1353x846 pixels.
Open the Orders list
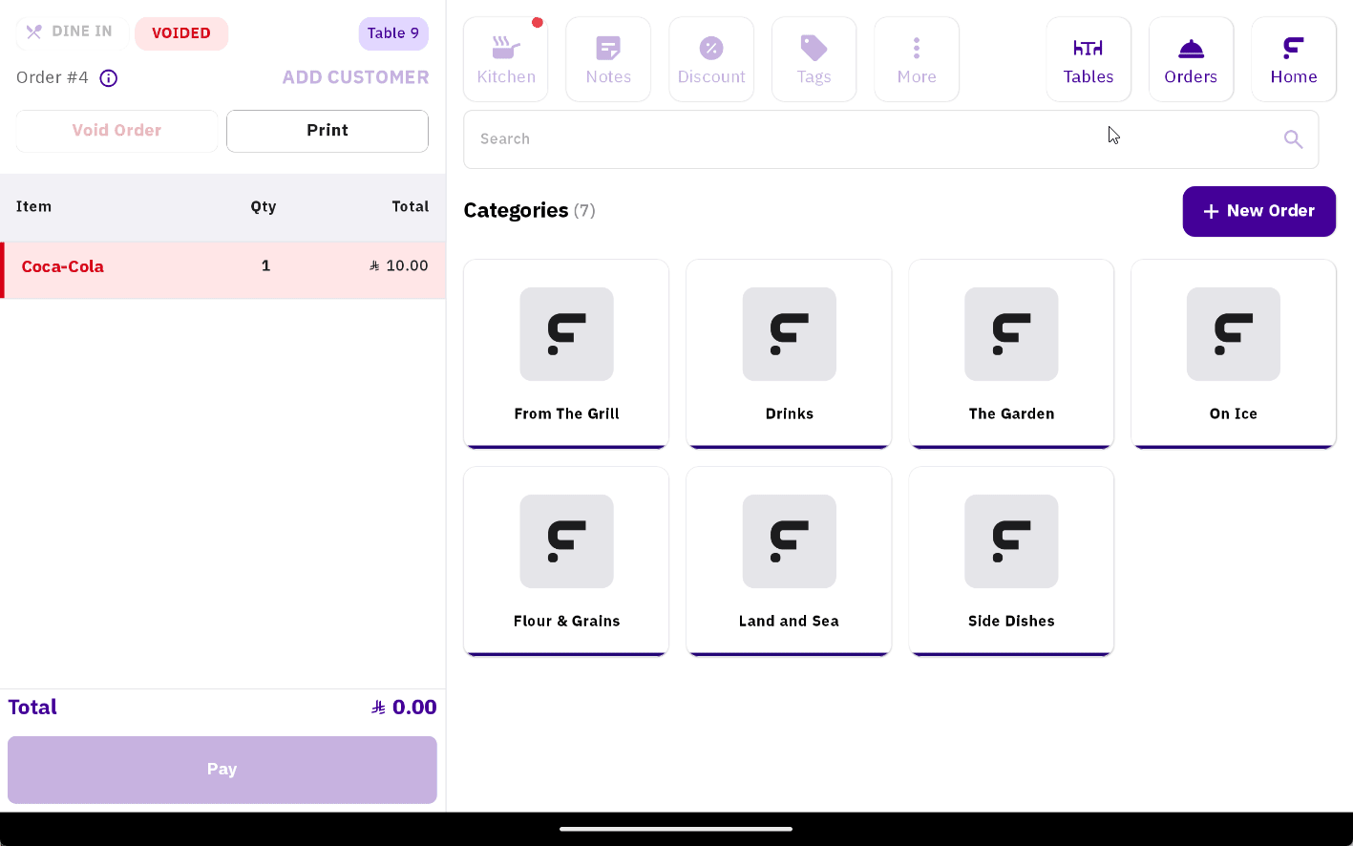pos(1191,59)
